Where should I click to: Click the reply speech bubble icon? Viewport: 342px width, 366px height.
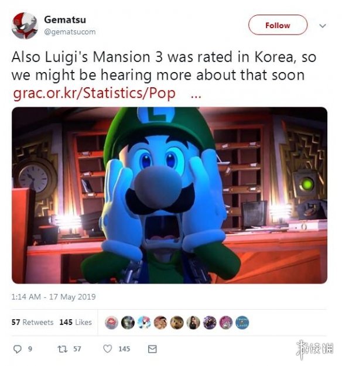[x=18, y=349]
